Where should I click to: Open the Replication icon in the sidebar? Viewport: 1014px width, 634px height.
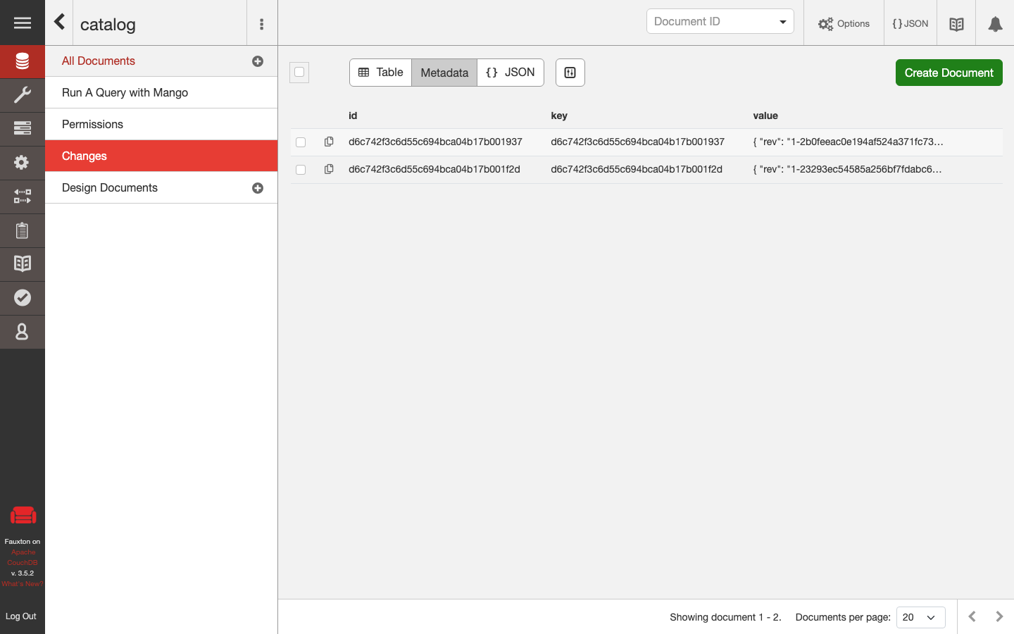pyautogui.click(x=23, y=196)
